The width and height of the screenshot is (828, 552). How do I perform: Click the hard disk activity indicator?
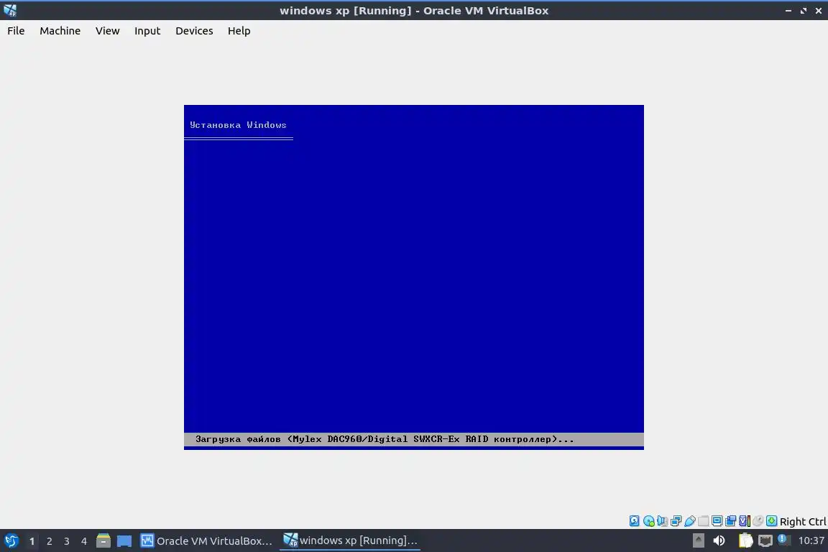click(634, 521)
